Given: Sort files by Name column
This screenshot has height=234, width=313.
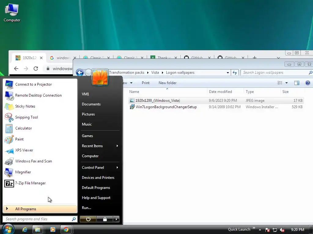Looking at the screenshot, I should click(x=134, y=92).
